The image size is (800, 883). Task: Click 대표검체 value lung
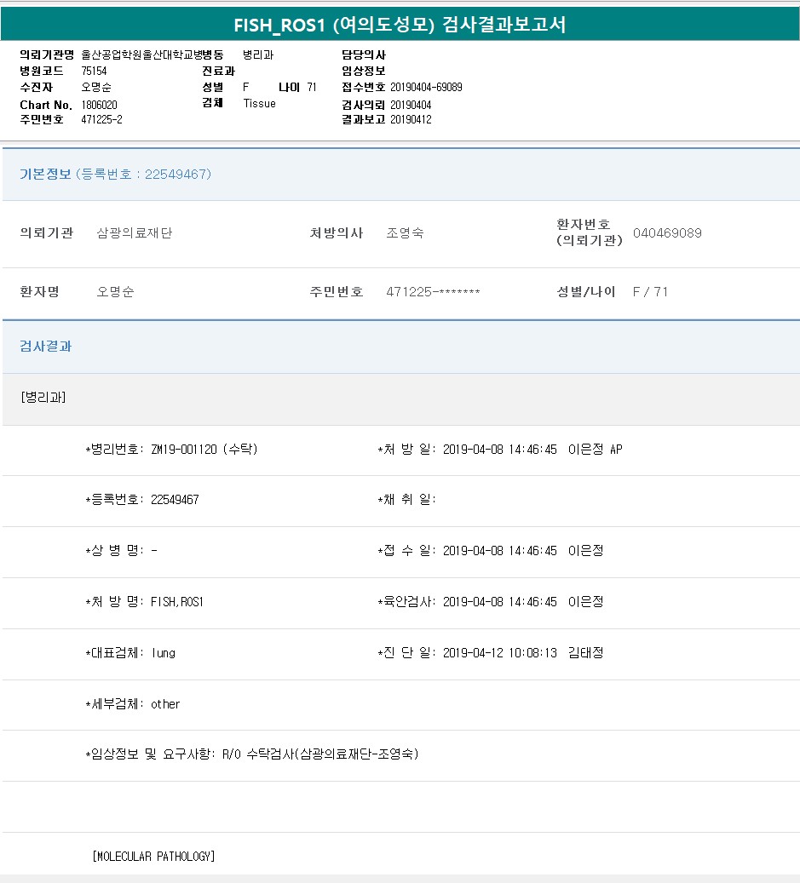[163, 653]
